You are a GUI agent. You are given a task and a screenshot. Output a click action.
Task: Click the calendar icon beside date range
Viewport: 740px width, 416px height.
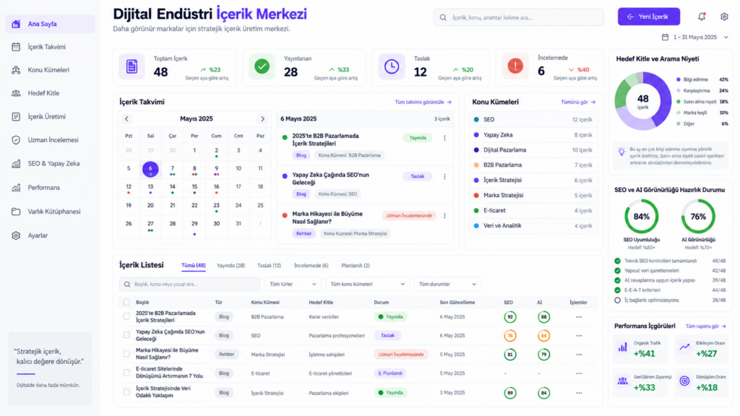click(x=665, y=37)
